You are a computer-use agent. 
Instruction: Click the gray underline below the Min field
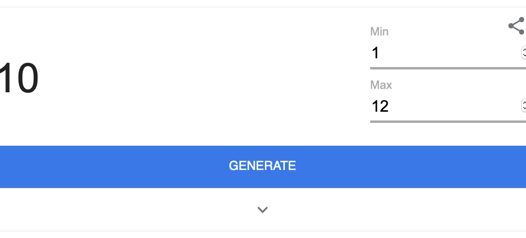(448, 68)
